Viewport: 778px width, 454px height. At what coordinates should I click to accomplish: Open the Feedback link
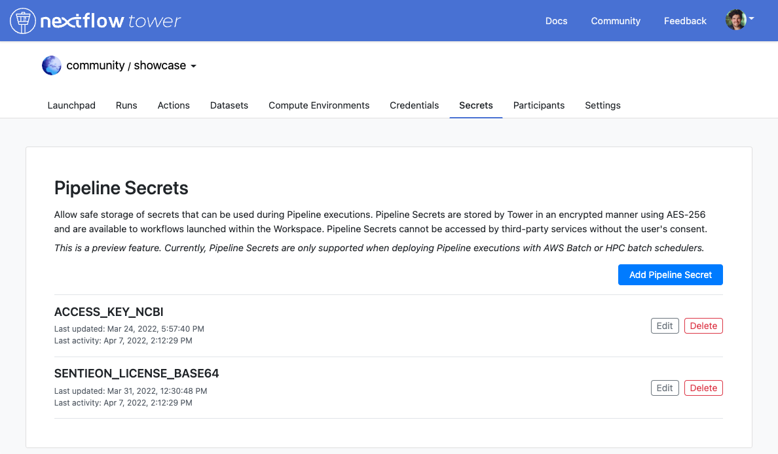tap(685, 21)
